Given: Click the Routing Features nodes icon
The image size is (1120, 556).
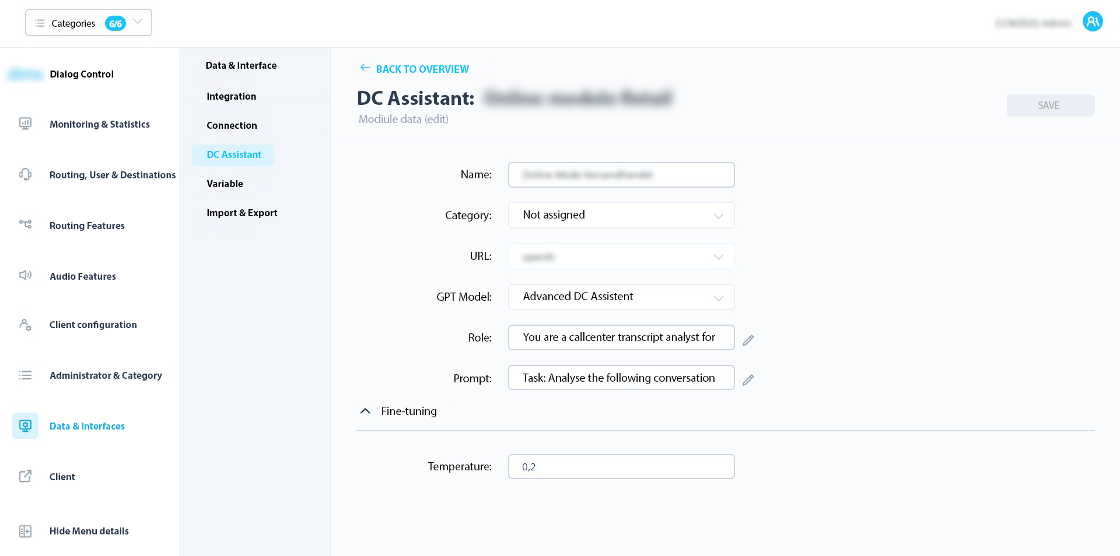Looking at the screenshot, I should pyautogui.click(x=25, y=224).
